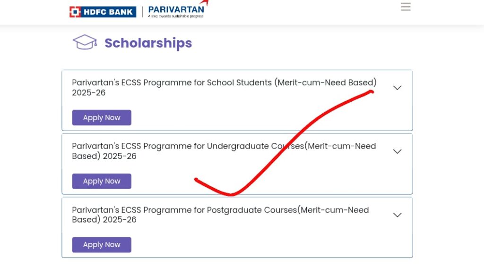Viewport: 484px width, 274px height.
Task: Click the red arrow on Parivartan logo
Action: click(204, 3)
